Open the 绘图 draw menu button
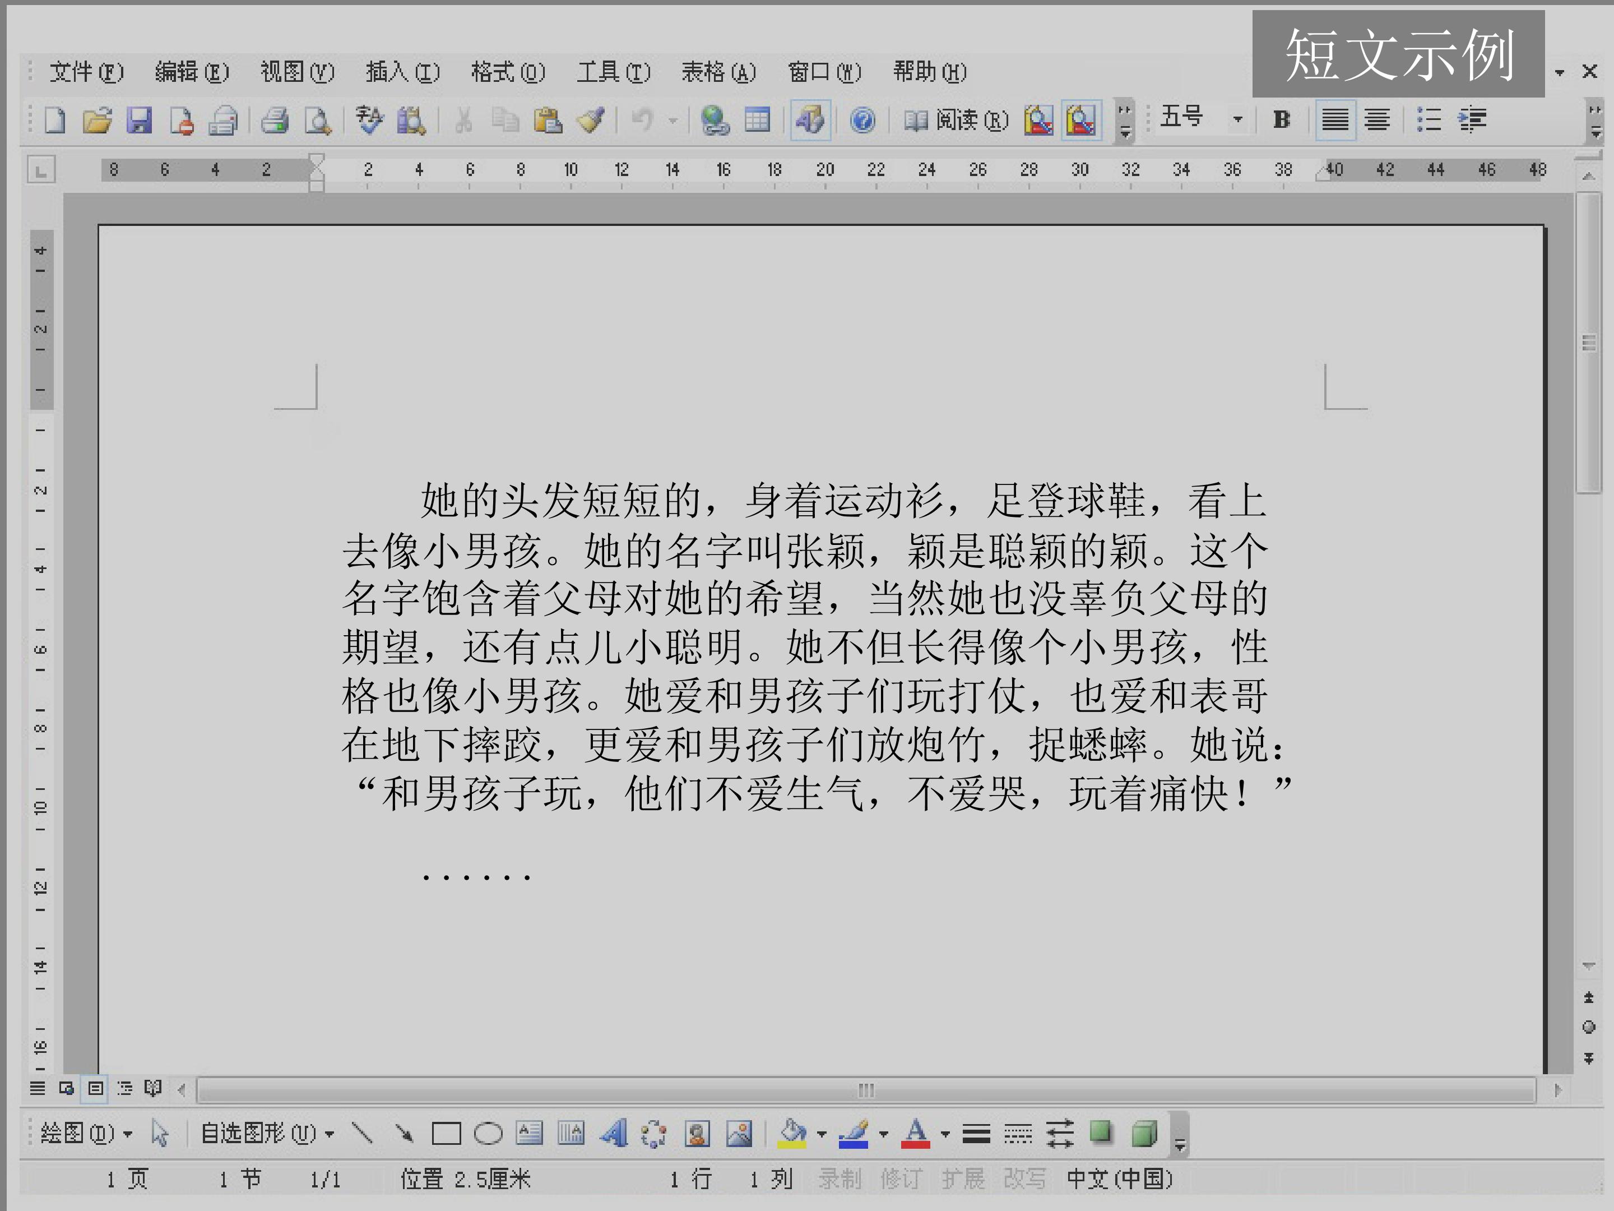1614x1211 pixels. (86, 1133)
